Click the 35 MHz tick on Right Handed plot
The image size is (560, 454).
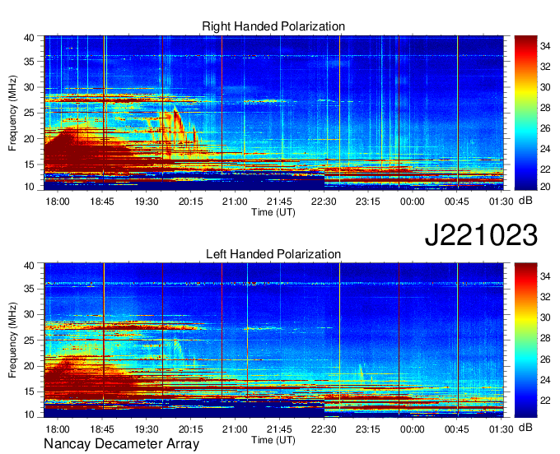tap(30, 62)
